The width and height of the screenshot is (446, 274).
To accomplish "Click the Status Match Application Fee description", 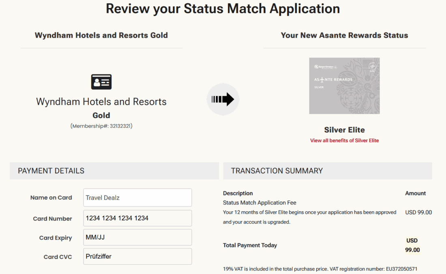I will (259, 202).
